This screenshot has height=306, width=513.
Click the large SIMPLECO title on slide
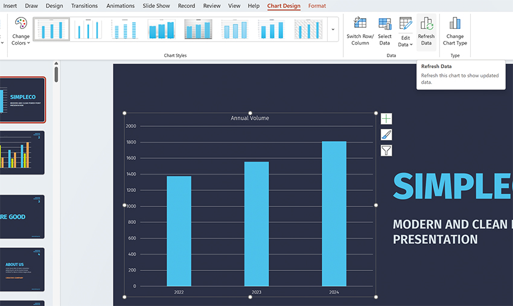(x=453, y=186)
